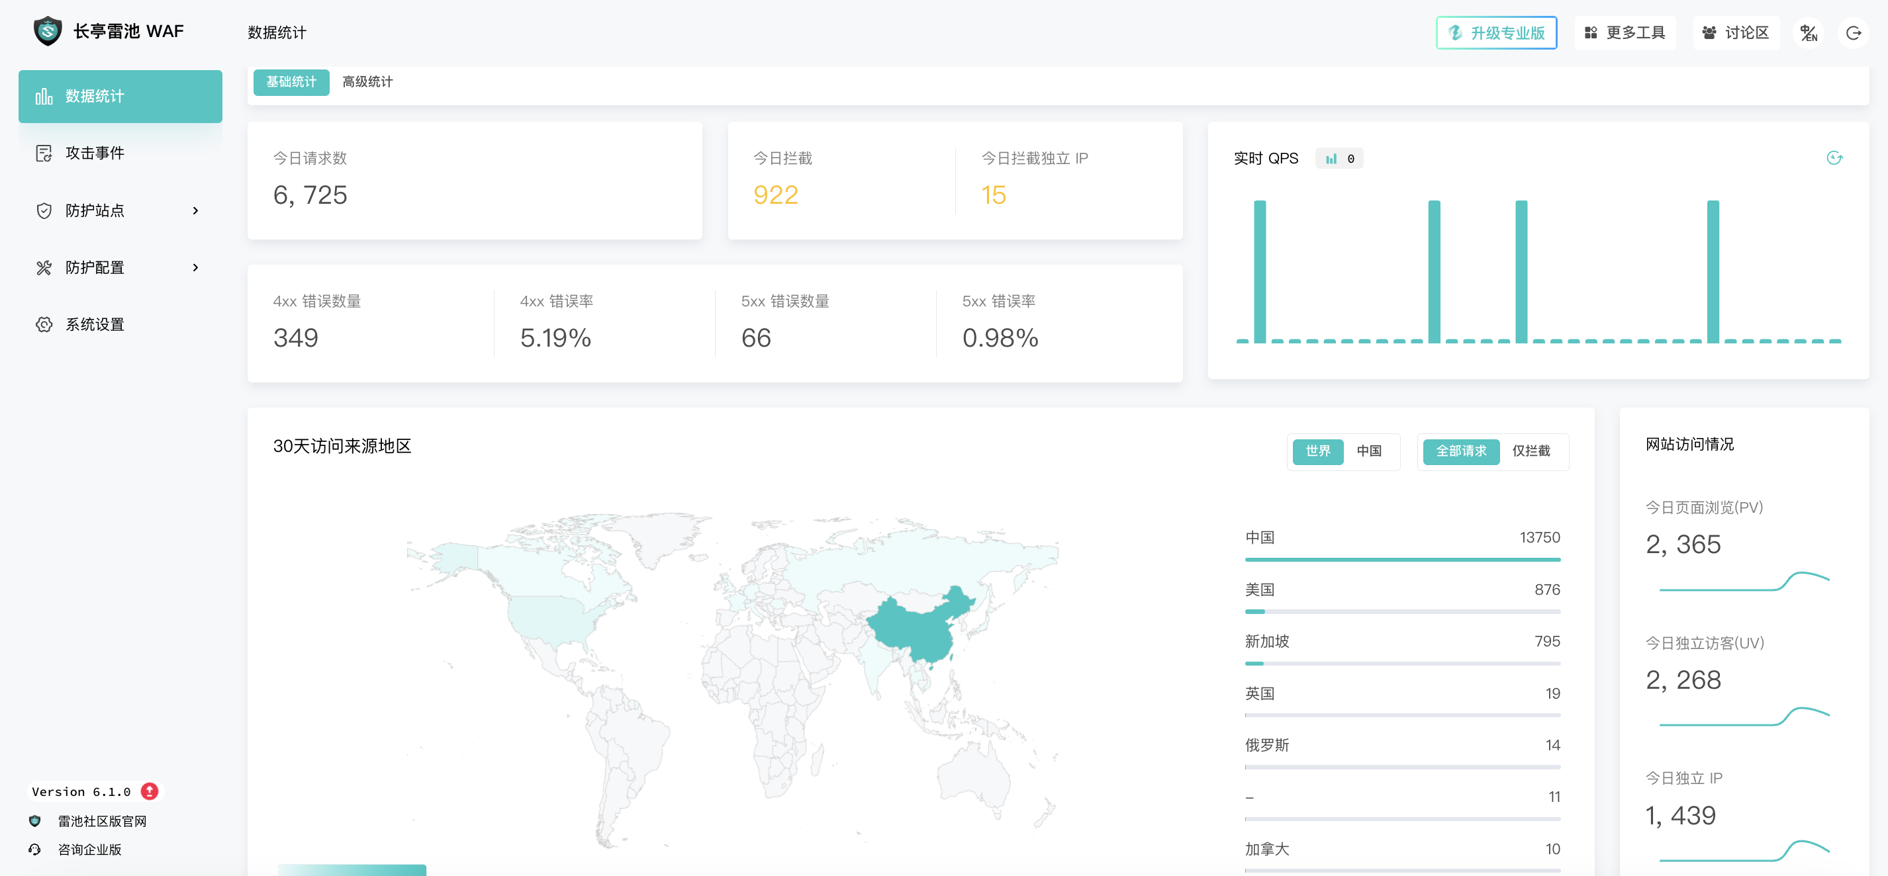Open 防护站点 in the sidebar
Viewport: 1888px width, 876px height.
click(120, 210)
